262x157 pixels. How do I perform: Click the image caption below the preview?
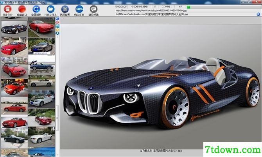(x=161, y=151)
